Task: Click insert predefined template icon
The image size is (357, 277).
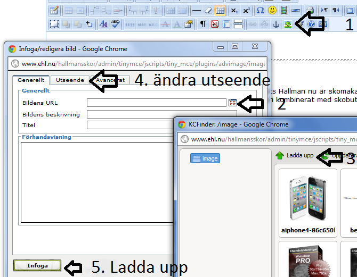Action: [x=226, y=24]
